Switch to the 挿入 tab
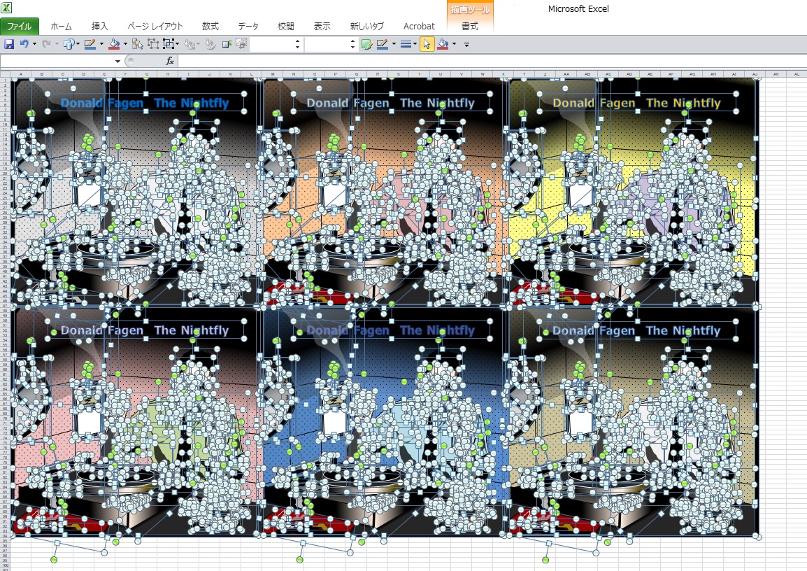 pyautogui.click(x=99, y=27)
